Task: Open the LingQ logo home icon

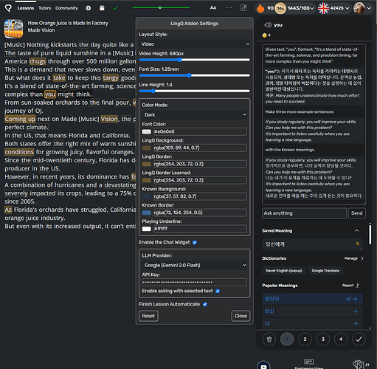Action: [x=8, y=8]
